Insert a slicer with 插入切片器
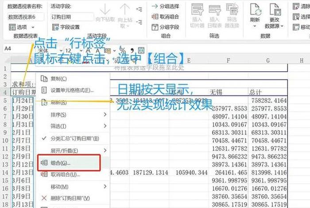The image size is (310, 208). click(x=197, y=15)
